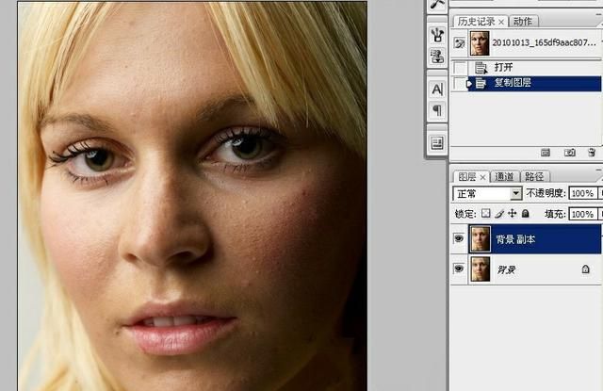Switch to the 通道 tab
The image size is (603, 391).
point(504,177)
